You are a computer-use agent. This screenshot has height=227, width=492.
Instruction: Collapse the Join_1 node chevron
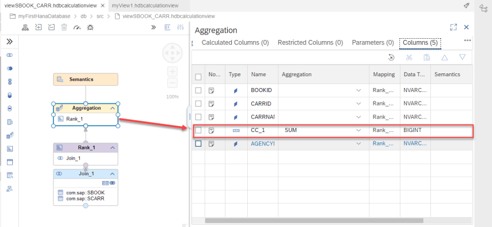(112, 174)
